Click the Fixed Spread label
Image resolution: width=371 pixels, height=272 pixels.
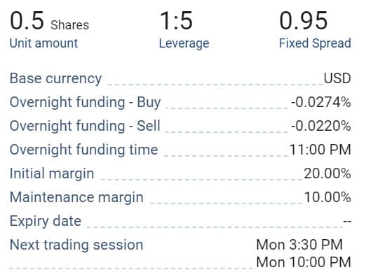(315, 43)
